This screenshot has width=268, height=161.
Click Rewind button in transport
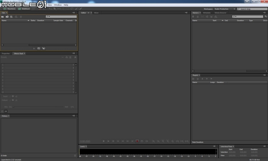(x=123, y=141)
